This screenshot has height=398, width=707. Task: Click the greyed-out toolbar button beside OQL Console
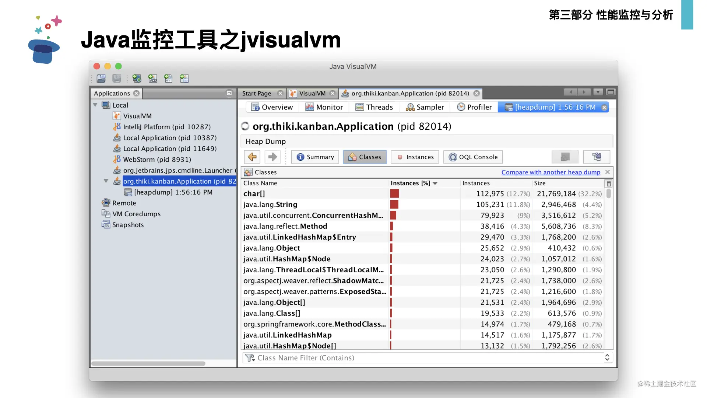click(x=565, y=157)
